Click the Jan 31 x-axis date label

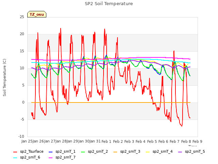(x=95, y=141)
